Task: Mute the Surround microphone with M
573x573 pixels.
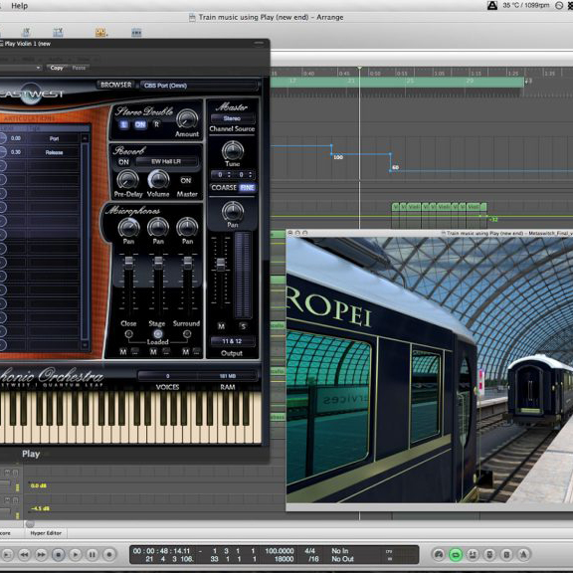Action: [186, 351]
